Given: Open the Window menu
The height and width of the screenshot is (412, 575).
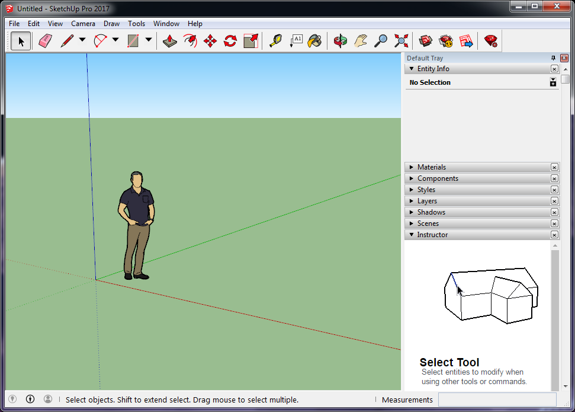Looking at the screenshot, I should (166, 24).
